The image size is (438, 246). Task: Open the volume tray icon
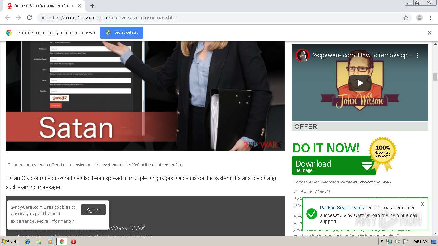coord(397,242)
